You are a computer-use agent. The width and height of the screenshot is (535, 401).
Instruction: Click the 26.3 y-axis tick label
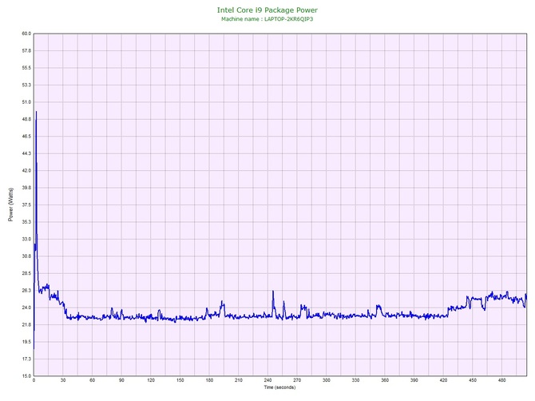[26, 291]
